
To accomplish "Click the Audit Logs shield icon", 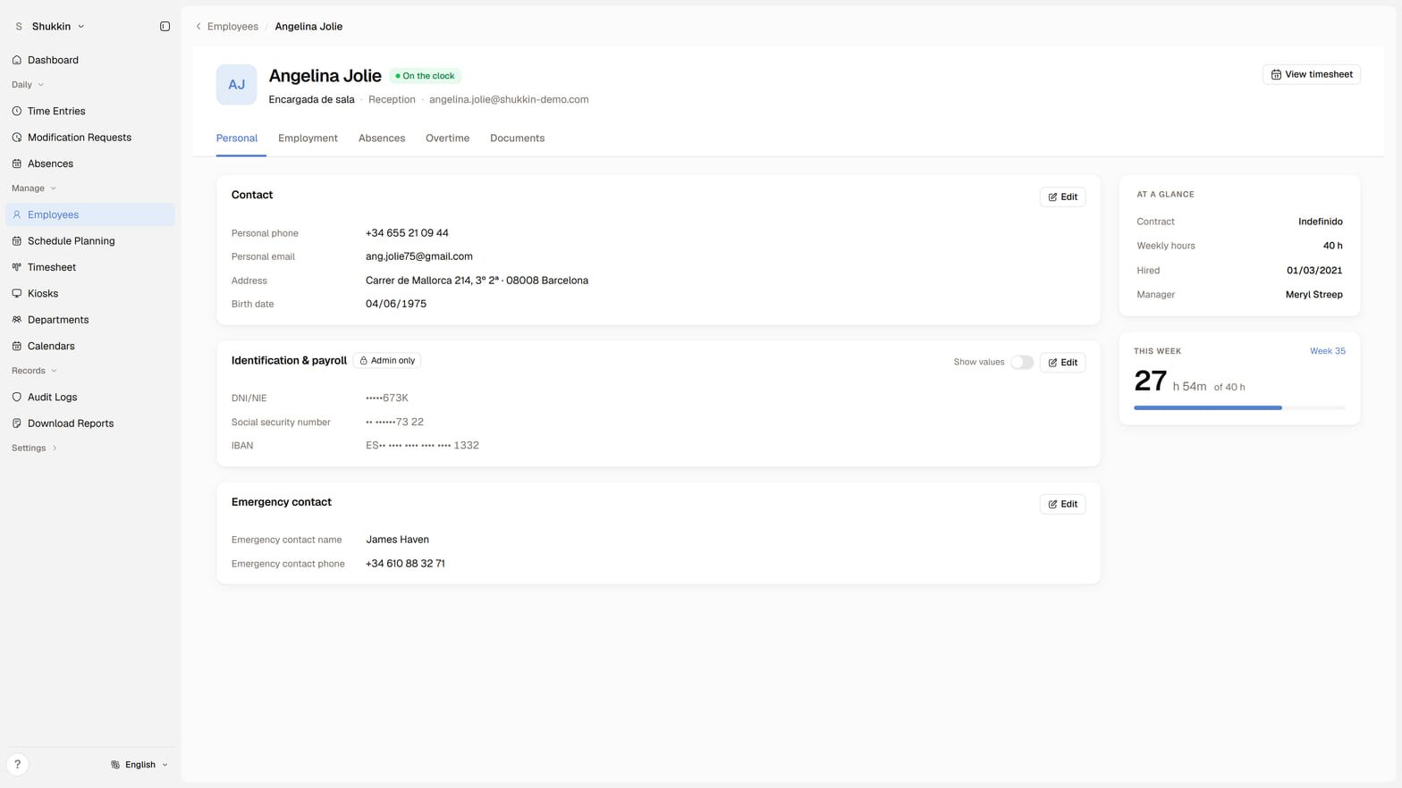I will 17,397.
